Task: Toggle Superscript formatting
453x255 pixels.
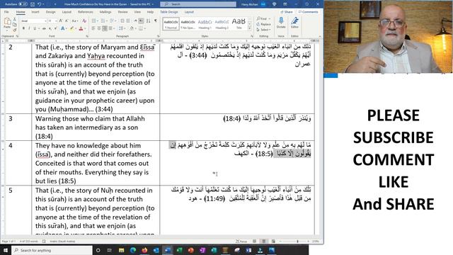Action: (x=55, y=28)
